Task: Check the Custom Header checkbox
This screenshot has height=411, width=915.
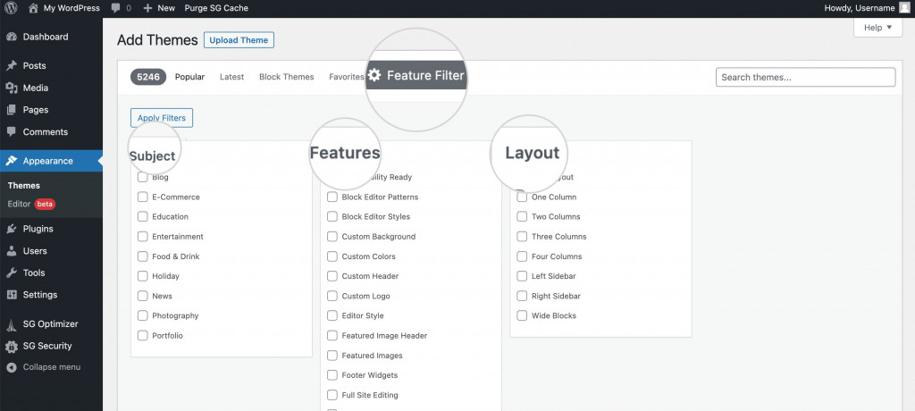Action: tap(332, 276)
